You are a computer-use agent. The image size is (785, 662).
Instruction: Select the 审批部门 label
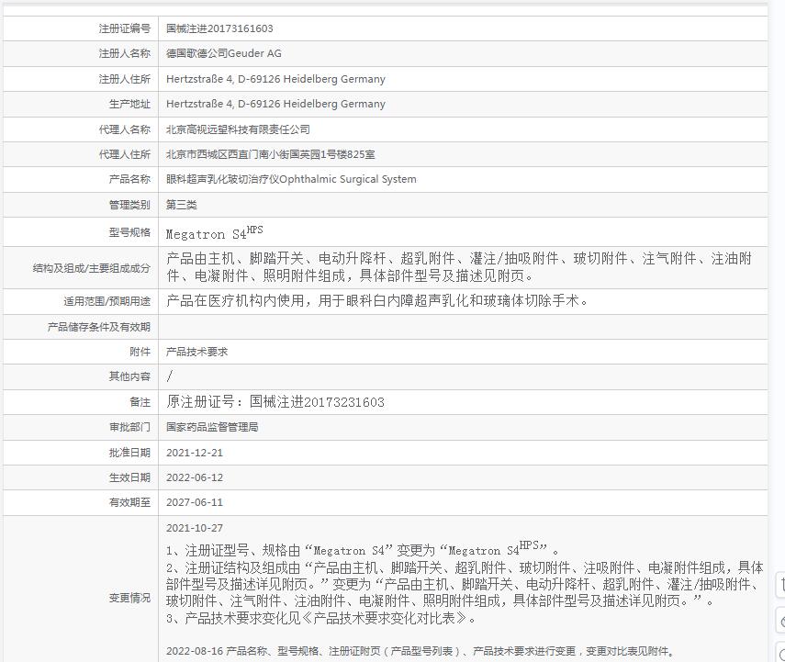pyautogui.click(x=129, y=427)
